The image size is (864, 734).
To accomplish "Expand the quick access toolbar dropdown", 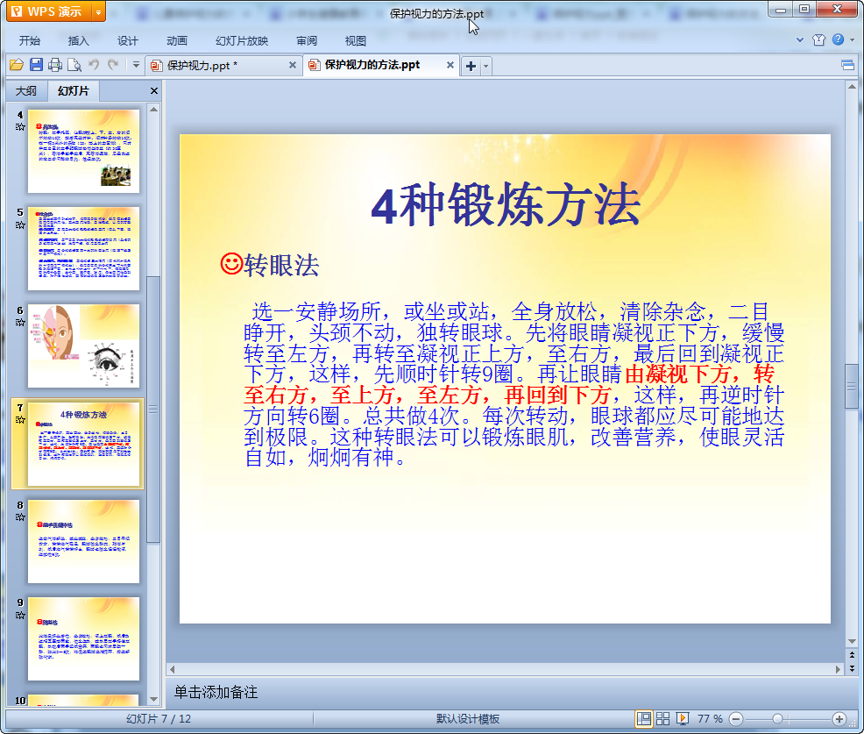I will [136, 65].
